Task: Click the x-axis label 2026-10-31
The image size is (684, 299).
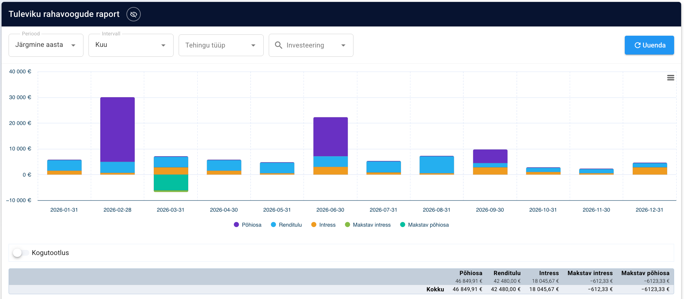Action: pyautogui.click(x=543, y=210)
